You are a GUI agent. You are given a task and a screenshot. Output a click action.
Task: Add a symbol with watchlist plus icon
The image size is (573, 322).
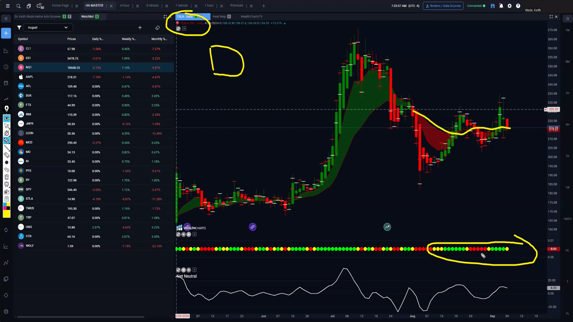[140, 27]
